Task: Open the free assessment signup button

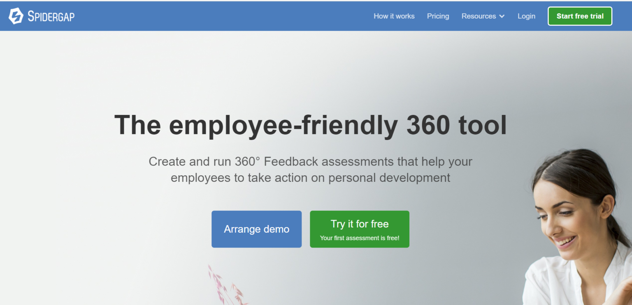Action: click(359, 229)
